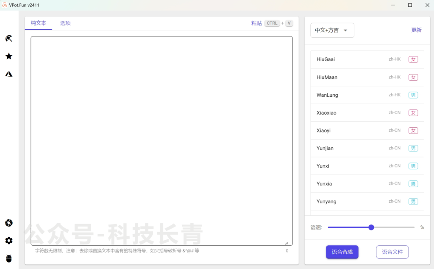Viewport: 434px width, 269px height.
Task: Click the umbrella icon in the sidebar
Action: 8,39
